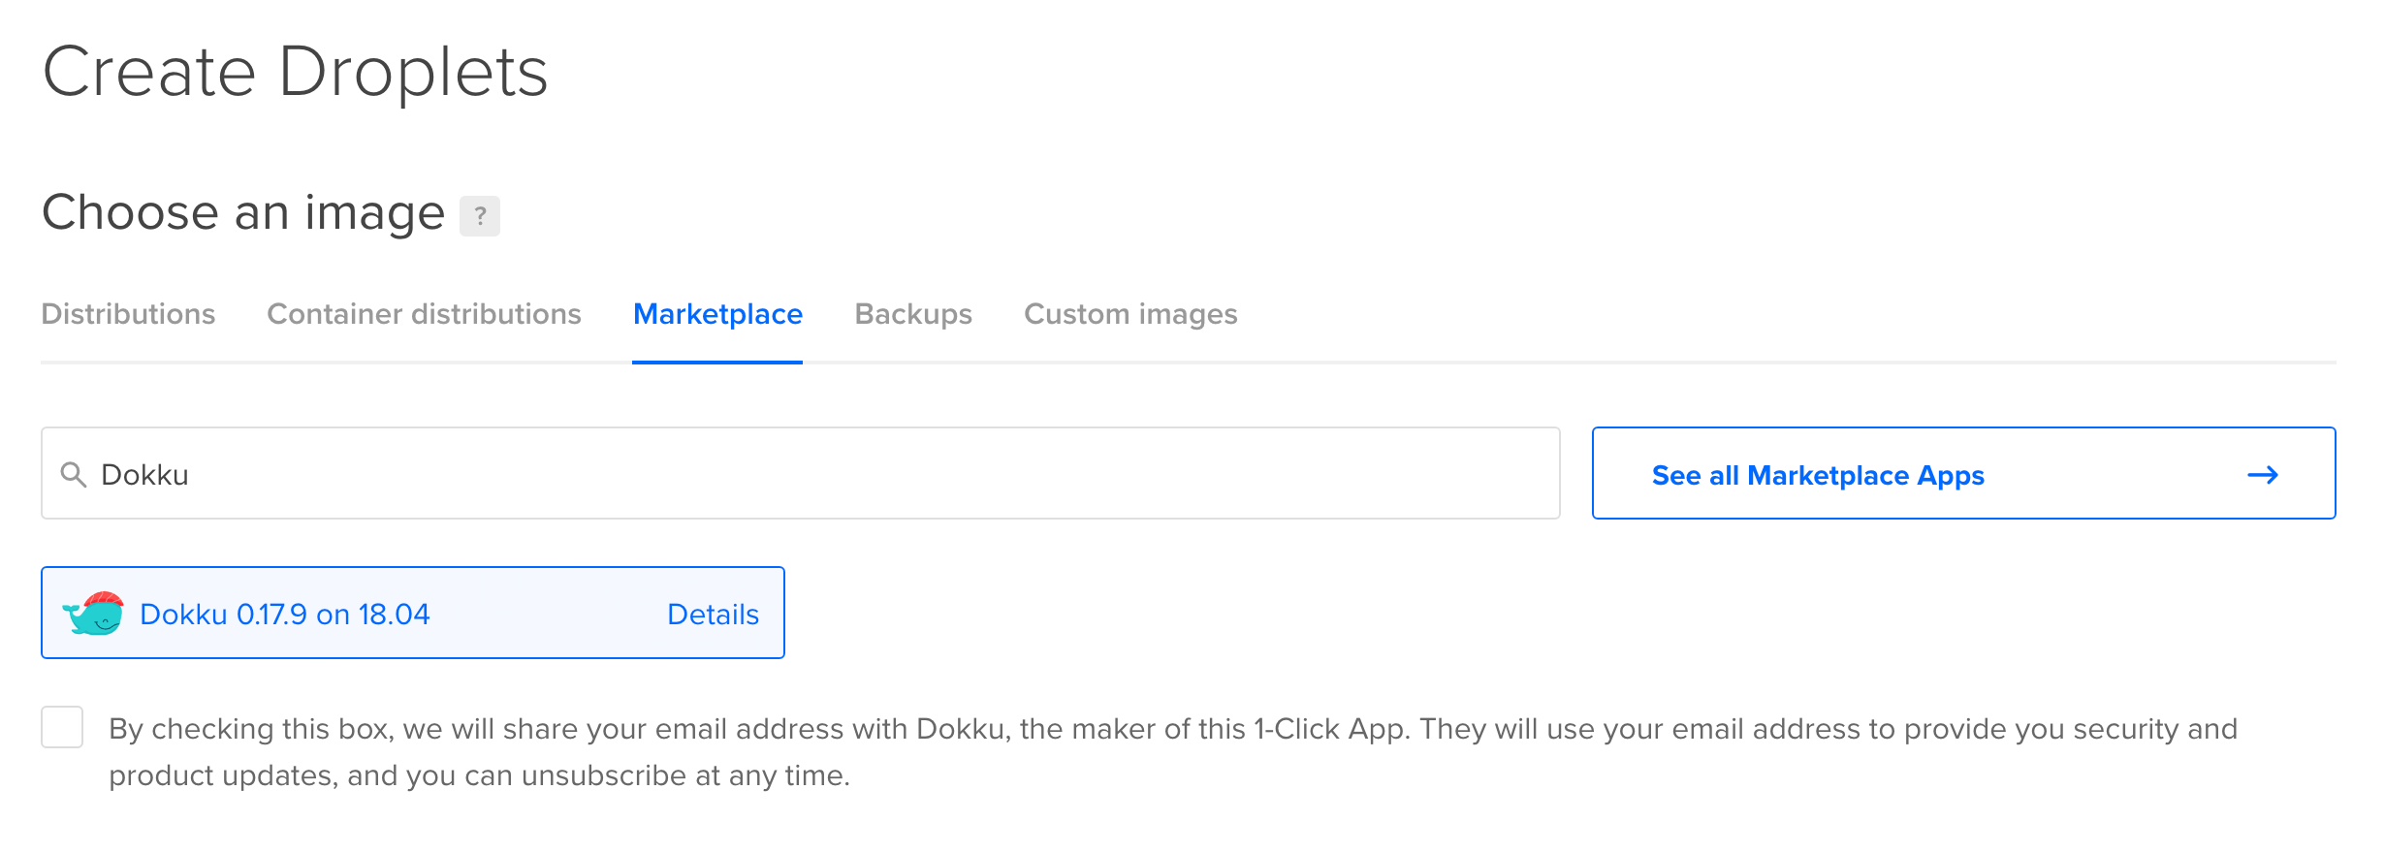This screenshot has height=853, width=2385.
Task: Focus the search field containing Dokku
Action: [x=824, y=474]
